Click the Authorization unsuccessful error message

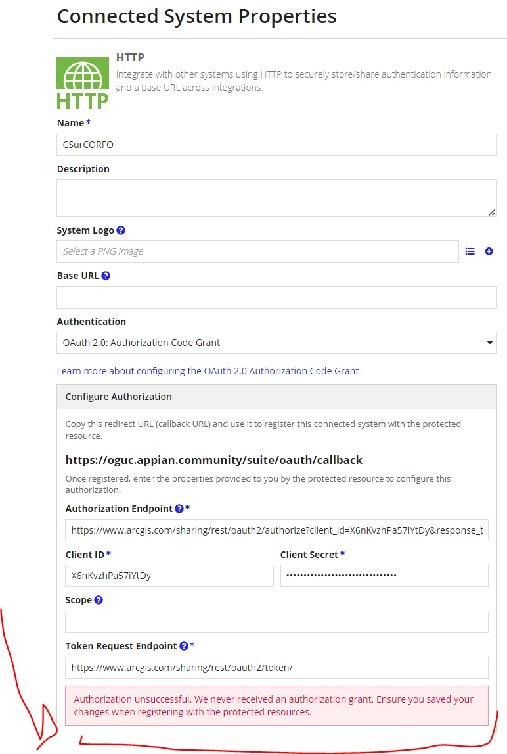(x=276, y=705)
